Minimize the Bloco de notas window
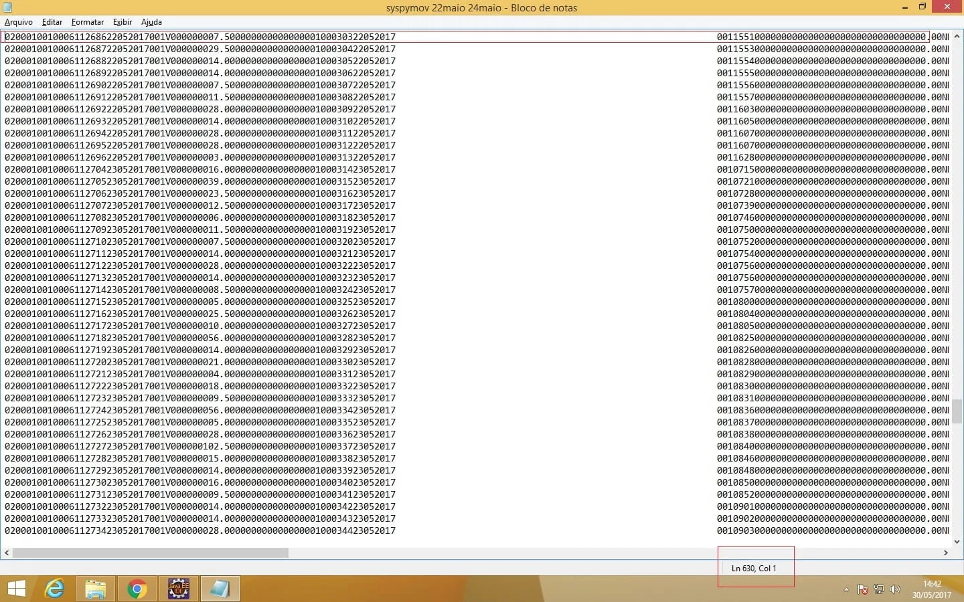 pos(905,7)
